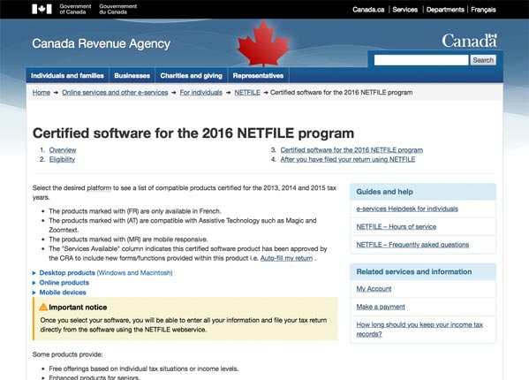Open NETFILE – Hours of service link
The height and width of the screenshot is (380, 529).
pos(396,227)
